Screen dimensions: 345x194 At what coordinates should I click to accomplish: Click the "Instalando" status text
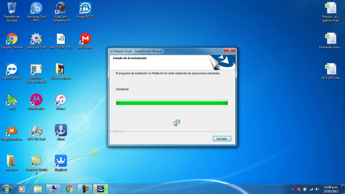(122, 89)
